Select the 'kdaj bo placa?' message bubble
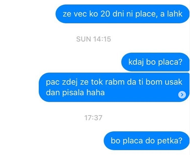190x155 pixels. click(x=155, y=62)
